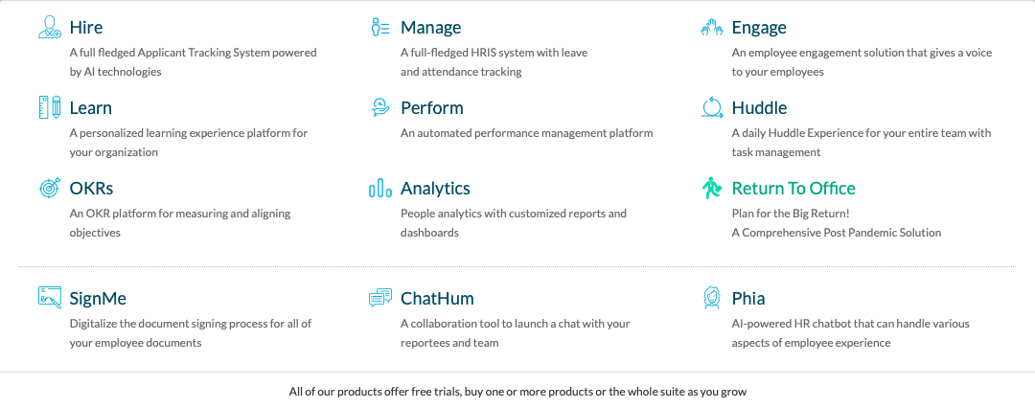Click the Manage HRIS person icon
This screenshot has height=408, width=1035.
[x=380, y=27]
